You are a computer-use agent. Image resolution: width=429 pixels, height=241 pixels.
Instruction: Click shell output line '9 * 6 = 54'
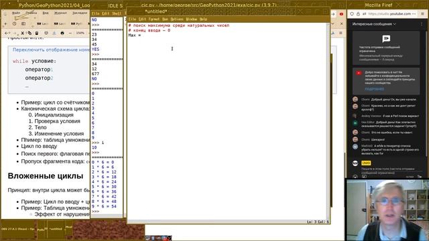click(x=104, y=206)
